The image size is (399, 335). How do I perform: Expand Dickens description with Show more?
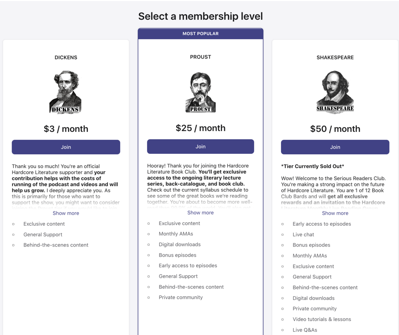click(66, 213)
